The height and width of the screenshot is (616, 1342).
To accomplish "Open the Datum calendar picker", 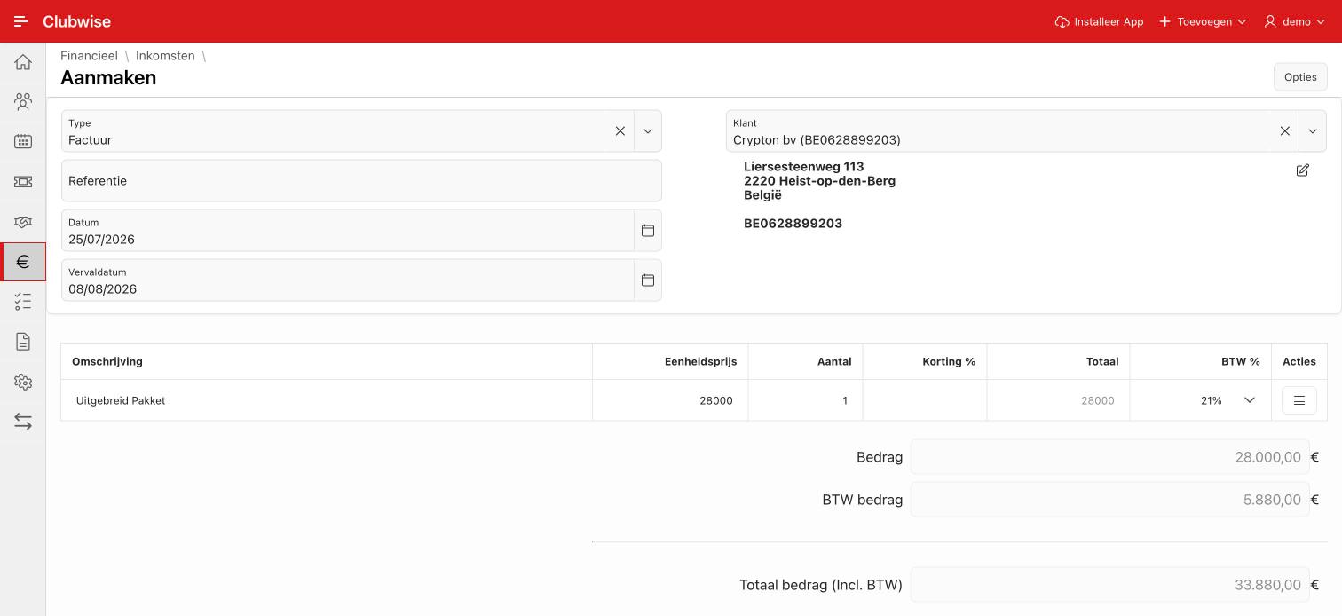I will click(x=648, y=231).
